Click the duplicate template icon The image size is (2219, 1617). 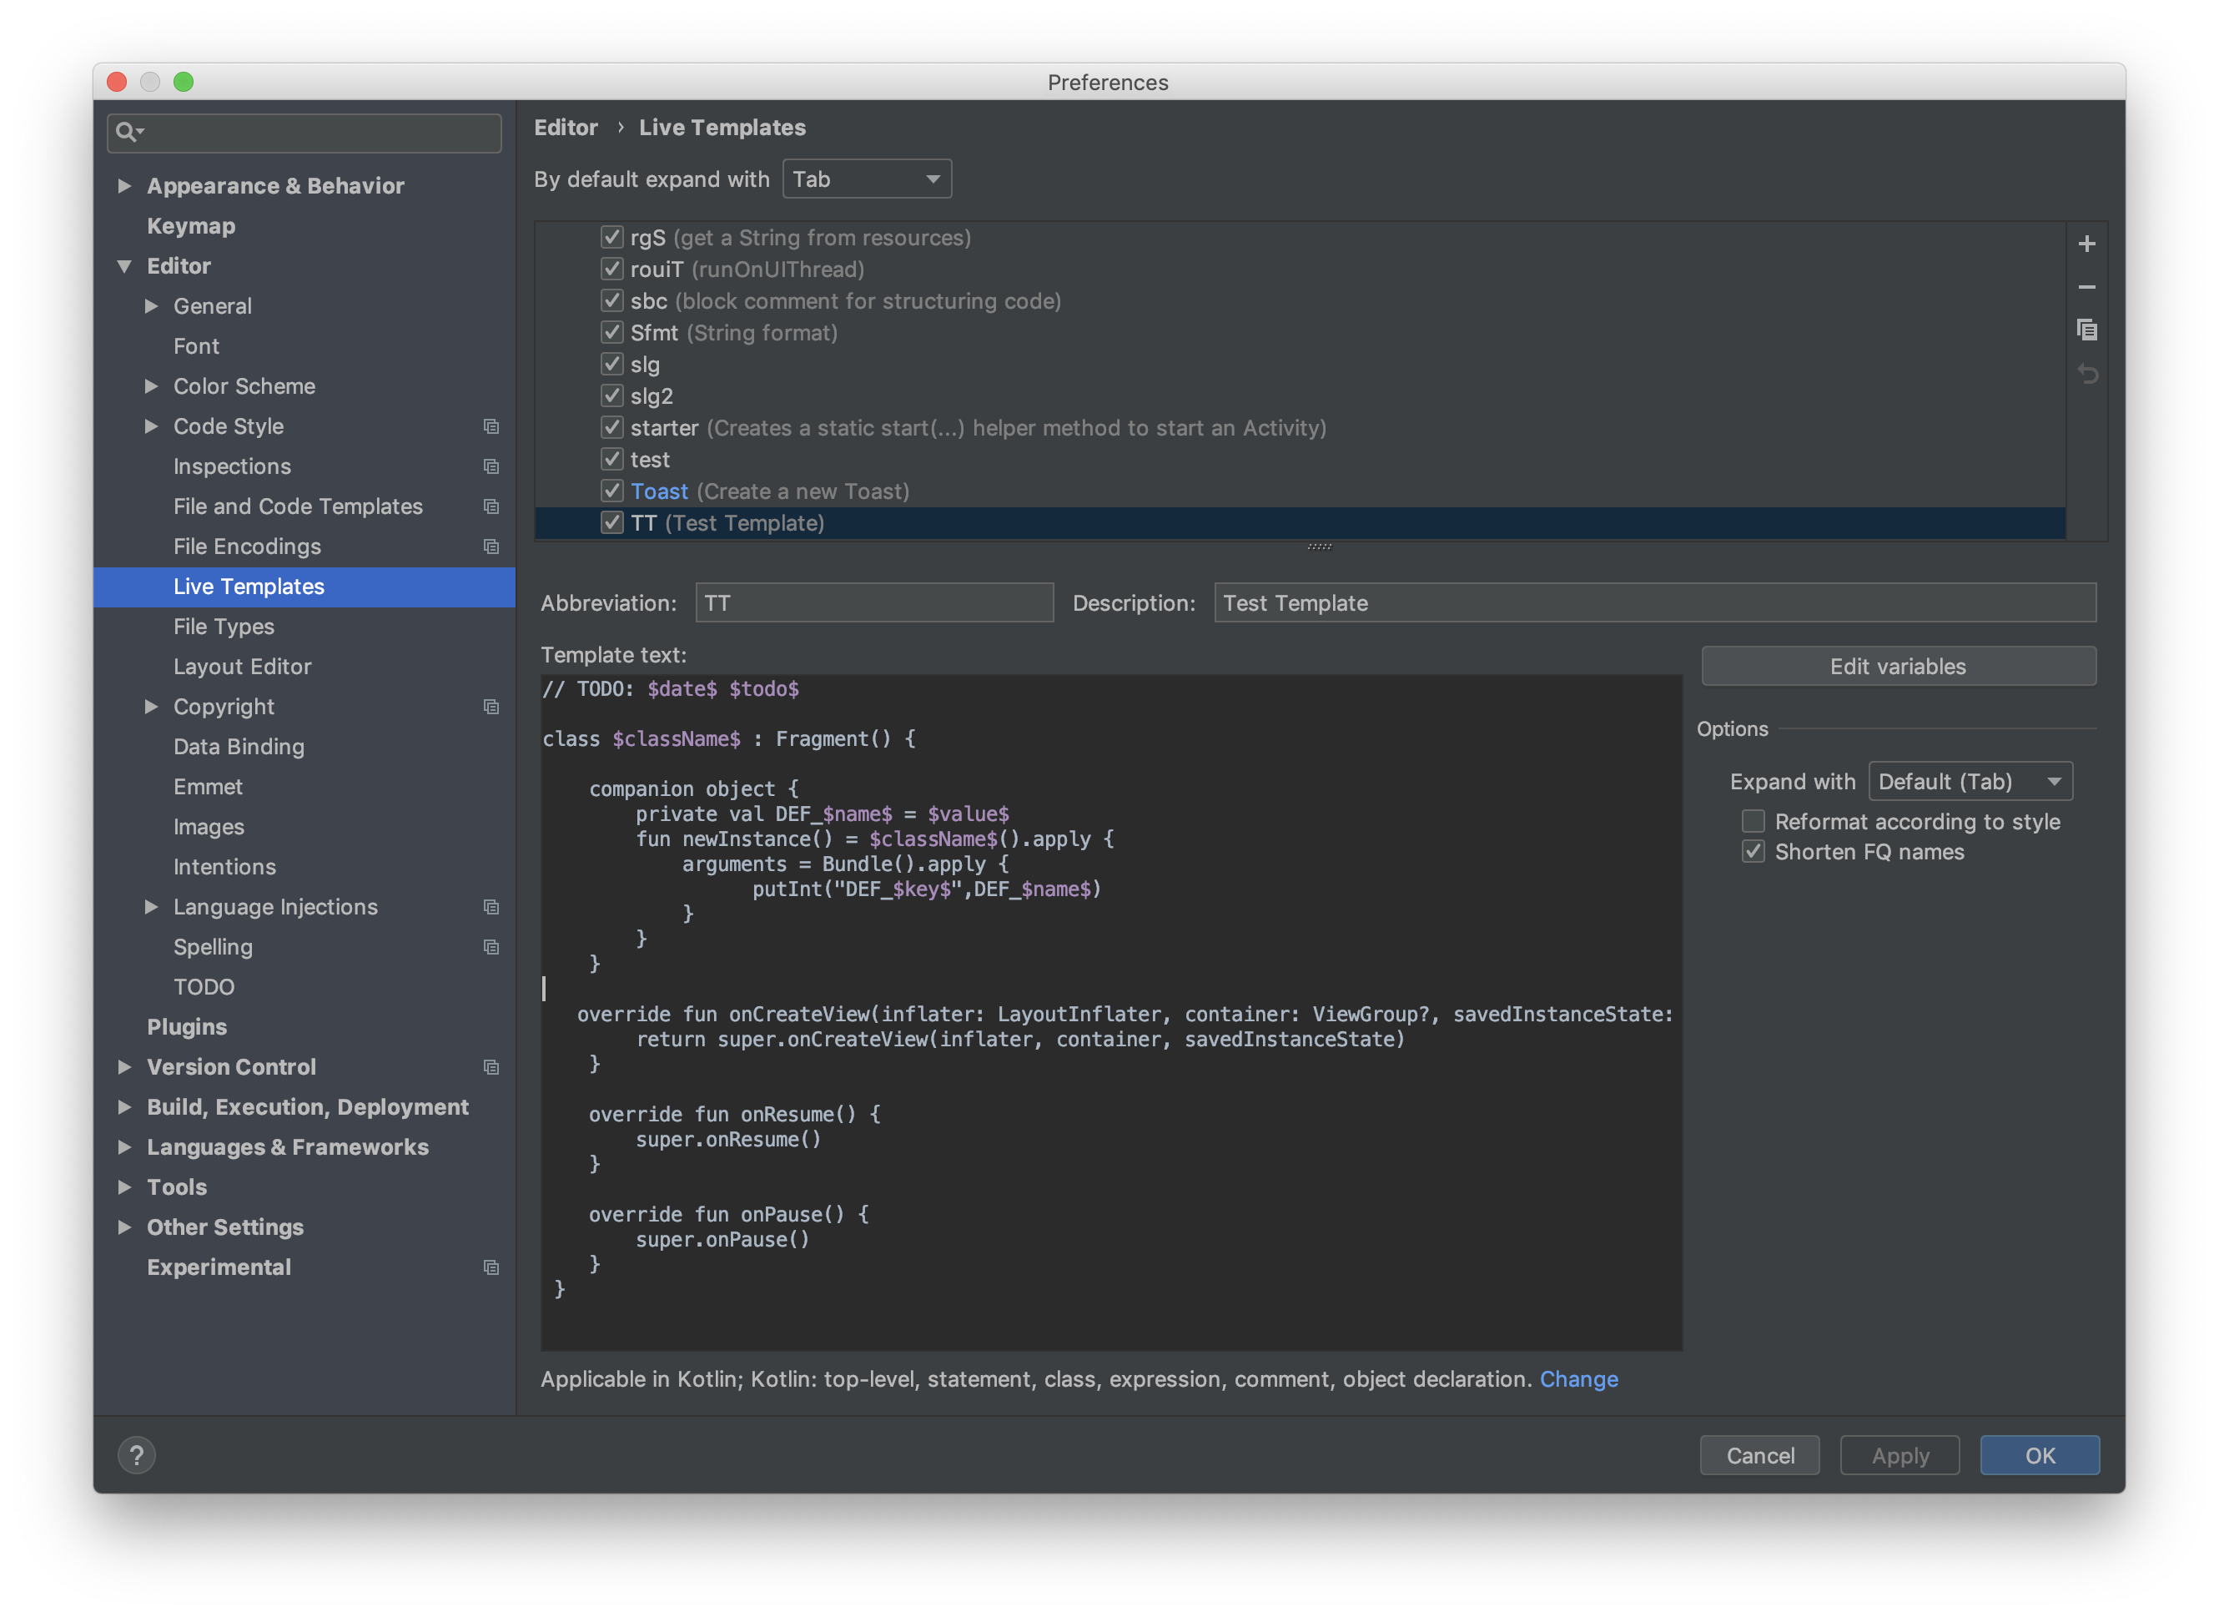pos(2086,330)
